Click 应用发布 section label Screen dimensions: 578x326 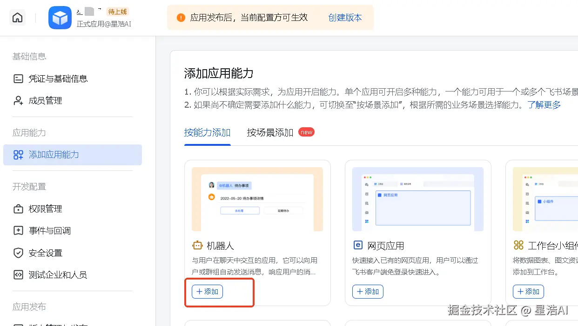(29, 307)
